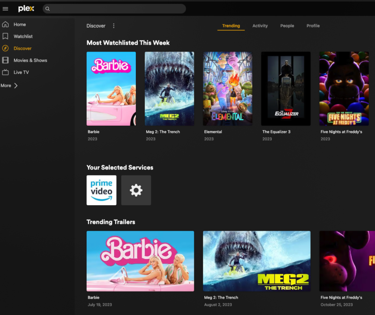
Task: Open Meg 2: The Trench poster
Action: (x=169, y=89)
